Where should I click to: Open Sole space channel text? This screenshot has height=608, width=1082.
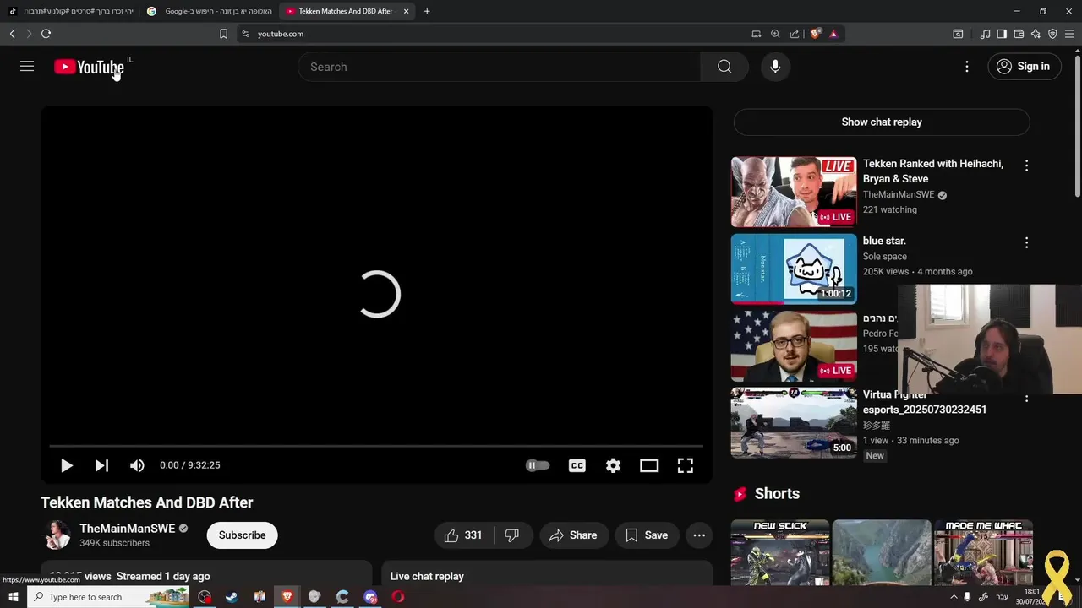pyautogui.click(x=884, y=257)
